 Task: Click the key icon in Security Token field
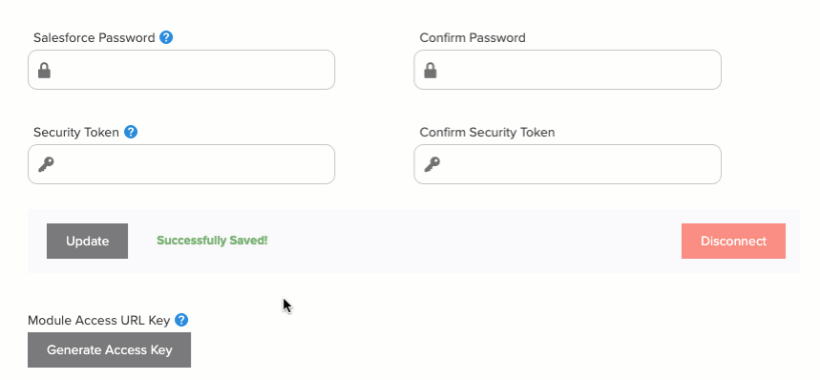tap(46, 164)
